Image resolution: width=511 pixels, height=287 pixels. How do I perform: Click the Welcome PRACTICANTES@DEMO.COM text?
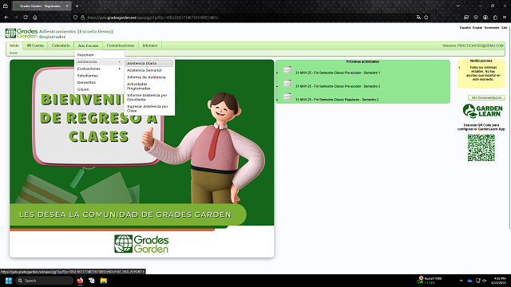click(473, 45)
